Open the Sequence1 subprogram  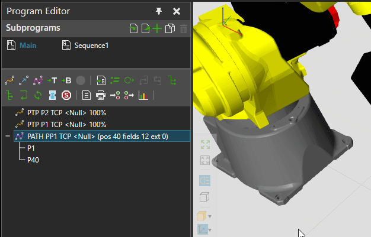85,45
